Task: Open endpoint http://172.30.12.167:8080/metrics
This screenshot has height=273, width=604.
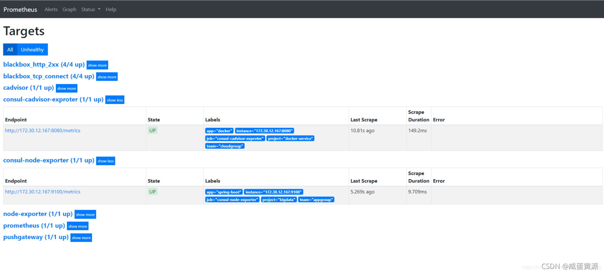Action: coord(43,130)
